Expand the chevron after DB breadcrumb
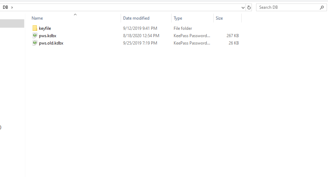The height and width of the screenshot is (177, 328). 12,7
